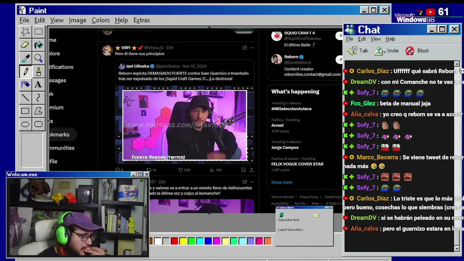This screenshot has height=261, width=464.
Task: Pick the white color swatch
Action: (158, 241)
